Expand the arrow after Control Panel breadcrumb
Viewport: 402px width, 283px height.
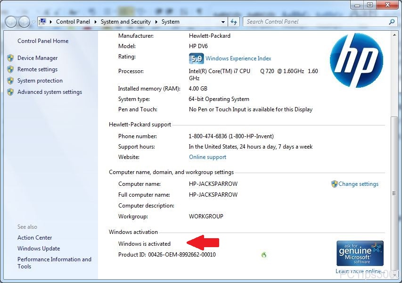coord(95,22)
